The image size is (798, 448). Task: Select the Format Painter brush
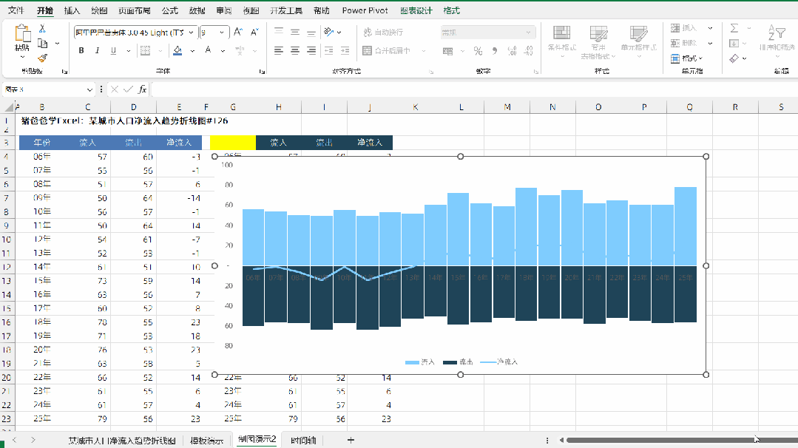pyautogui.click(x=42, y=58)
